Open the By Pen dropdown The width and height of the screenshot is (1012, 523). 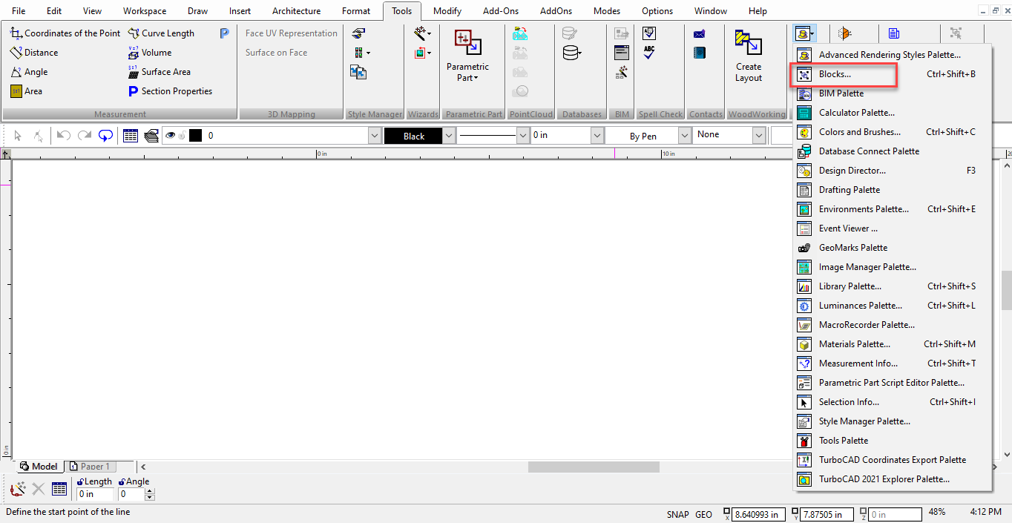point(683,136)
